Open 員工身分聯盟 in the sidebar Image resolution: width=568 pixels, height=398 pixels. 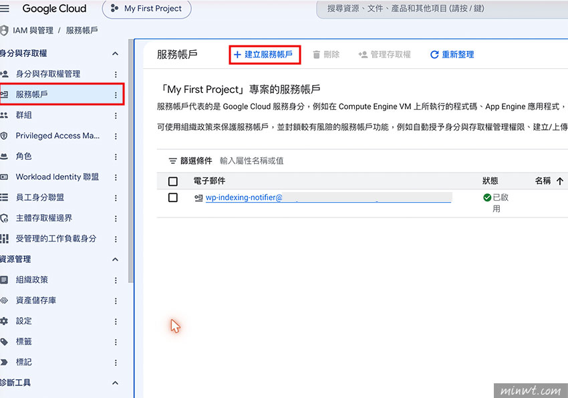[x=40, y=197]
